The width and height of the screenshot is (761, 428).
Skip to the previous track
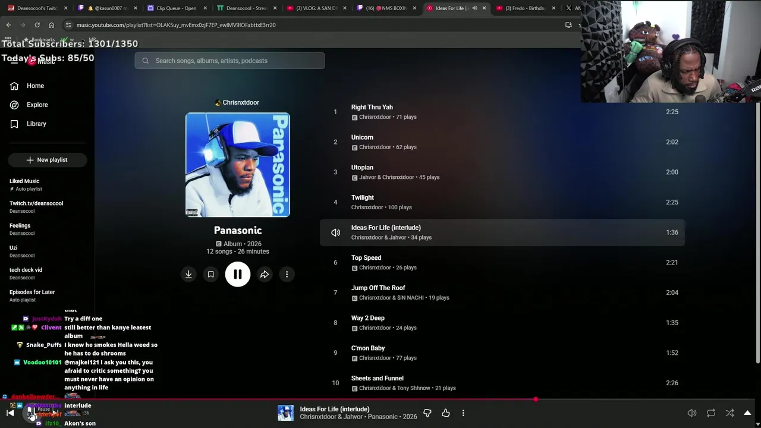click(10, 413)
